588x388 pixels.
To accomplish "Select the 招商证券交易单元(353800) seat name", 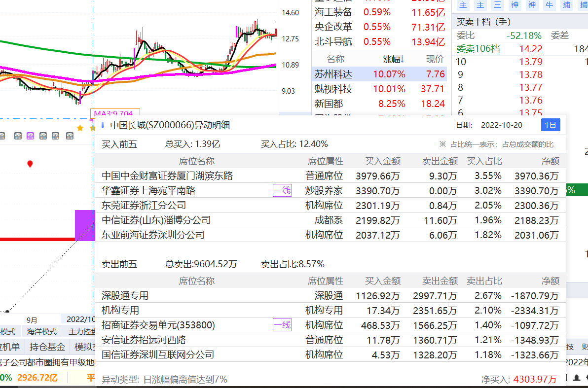I will pyautogui.click(x=158, y=325).
